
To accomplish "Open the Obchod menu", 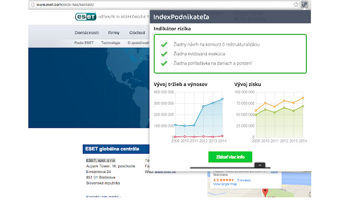I will click(137, 33).
